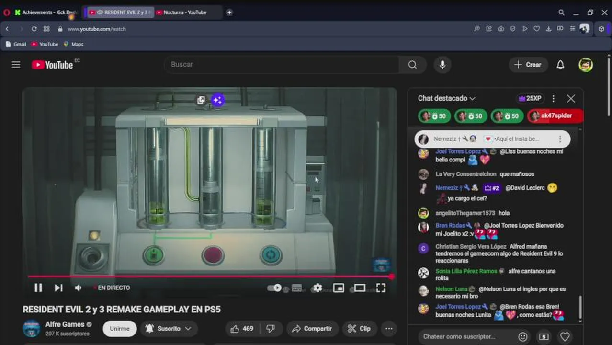This screenshot has height=345, width=612.
Task: Open Opera tab search magnifier
Action: click(561, 12)
